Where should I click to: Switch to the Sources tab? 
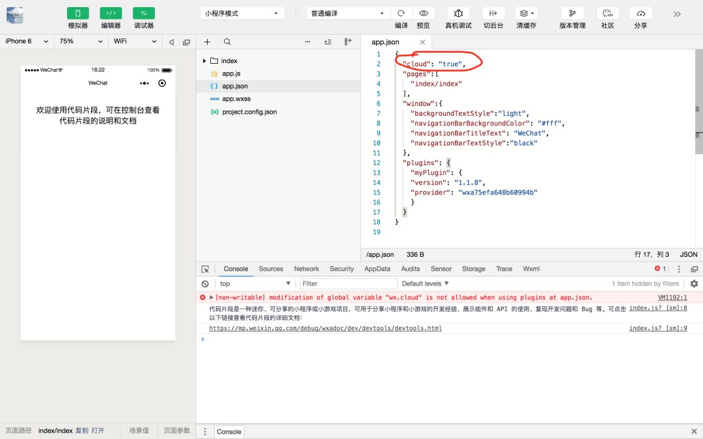271,269
